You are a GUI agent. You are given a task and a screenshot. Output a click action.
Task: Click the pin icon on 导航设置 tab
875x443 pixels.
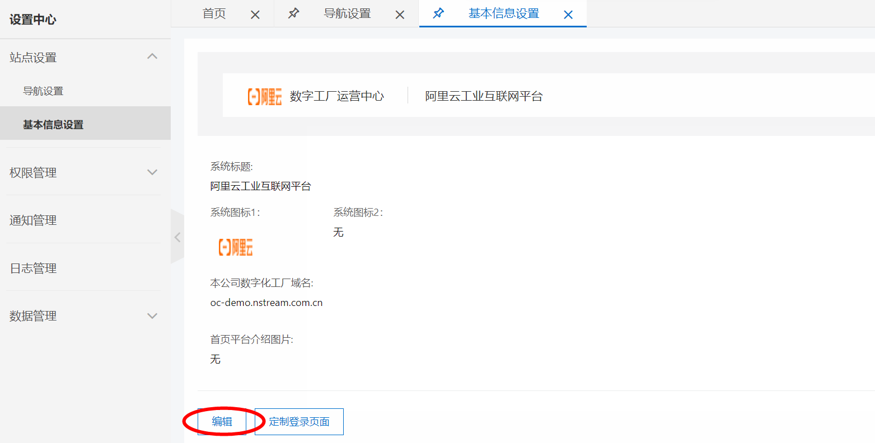(293, 13)
